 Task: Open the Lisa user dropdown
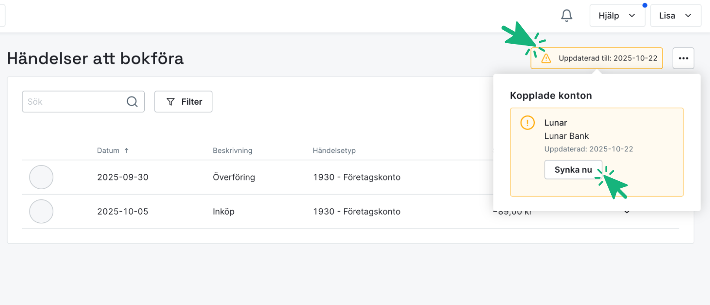coord(675,16)
